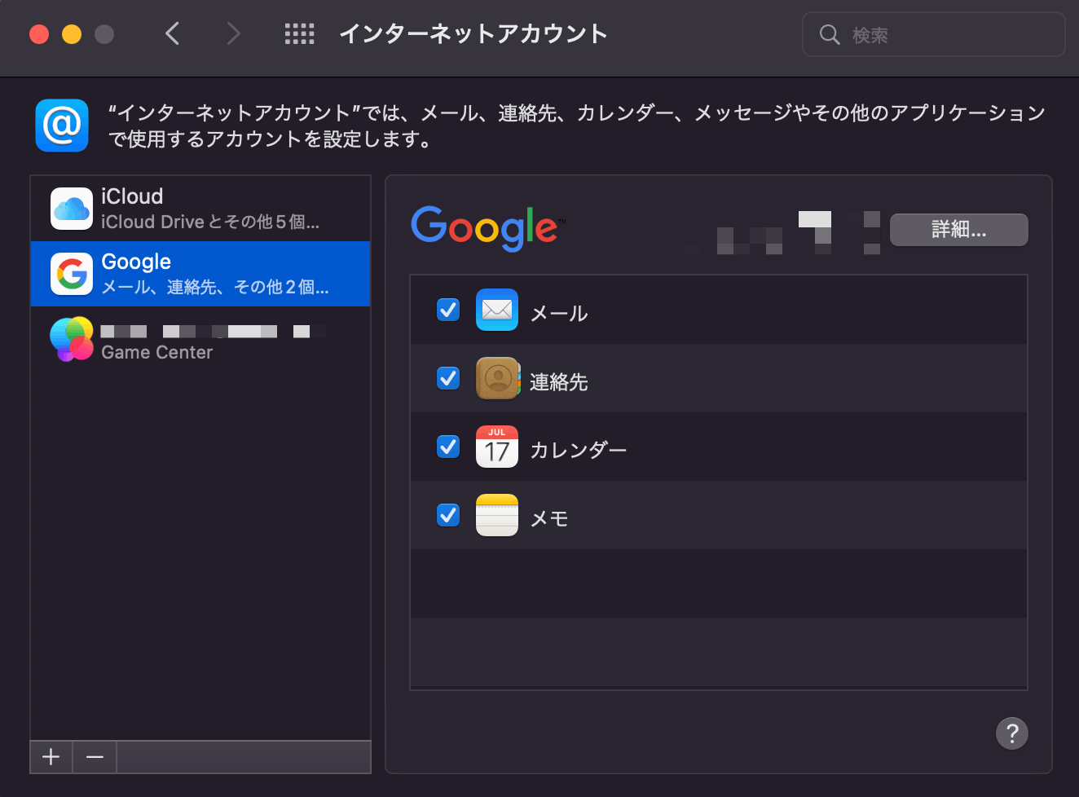Uncheck the メモ checkbox
The height and width of the screenshot is (797, 1079).
point(448,515)
